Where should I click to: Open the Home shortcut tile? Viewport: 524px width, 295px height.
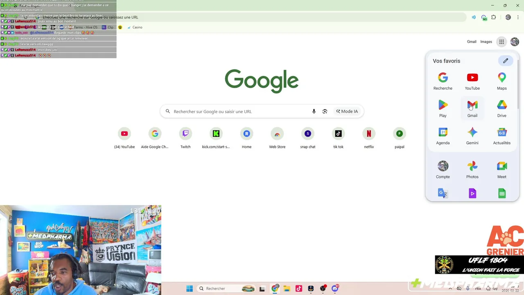246,138
